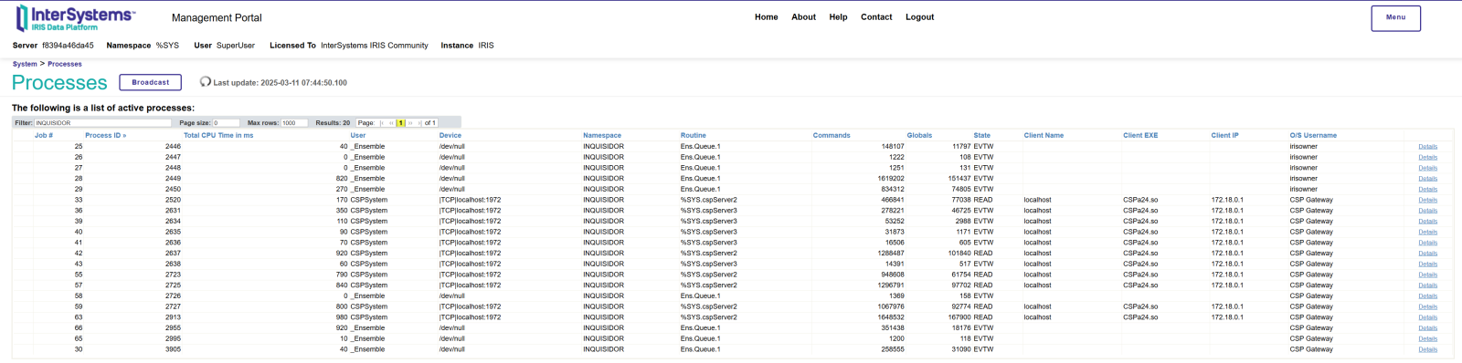This screenshot has width=1462, height=363.
Task: Open Details for process 2450
Action: click(x=1428, y=189)
